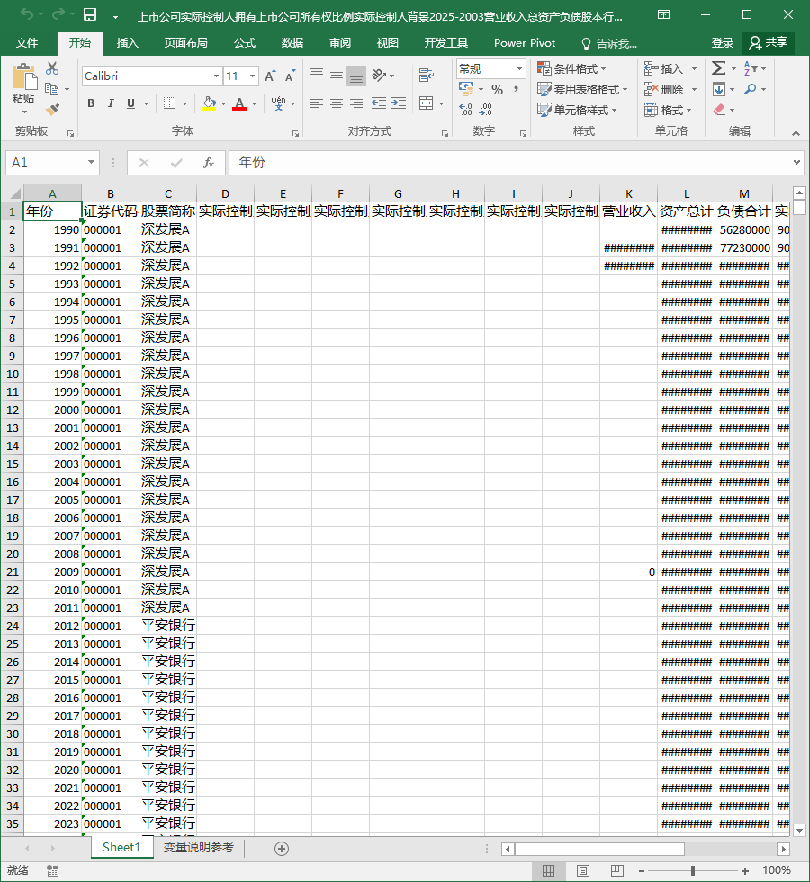
Task: Click the Merge and Center icon
Action: click(427, 103)
